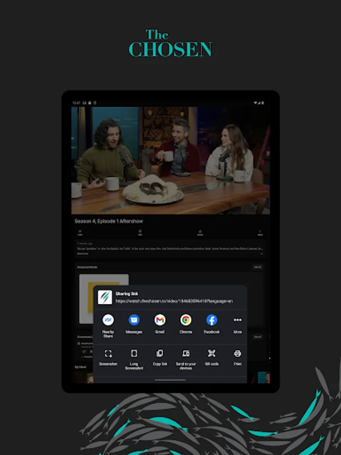The image size is (341, 455).
Task: Tap the Share action under video
Action: [x=200, y=233]
